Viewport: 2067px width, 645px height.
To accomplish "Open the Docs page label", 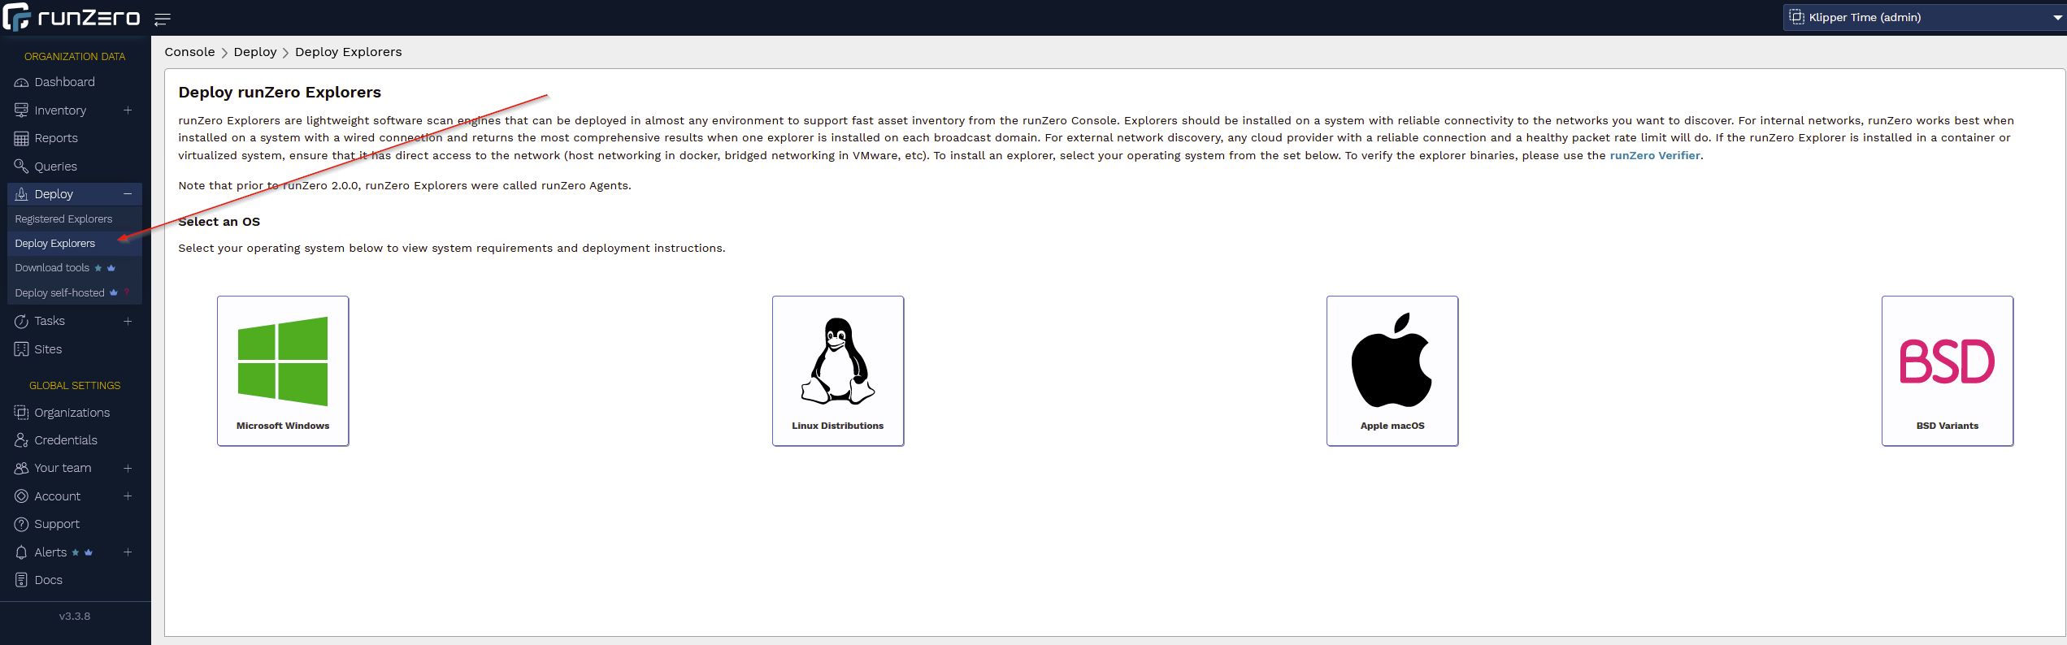I will coord(48,580).
